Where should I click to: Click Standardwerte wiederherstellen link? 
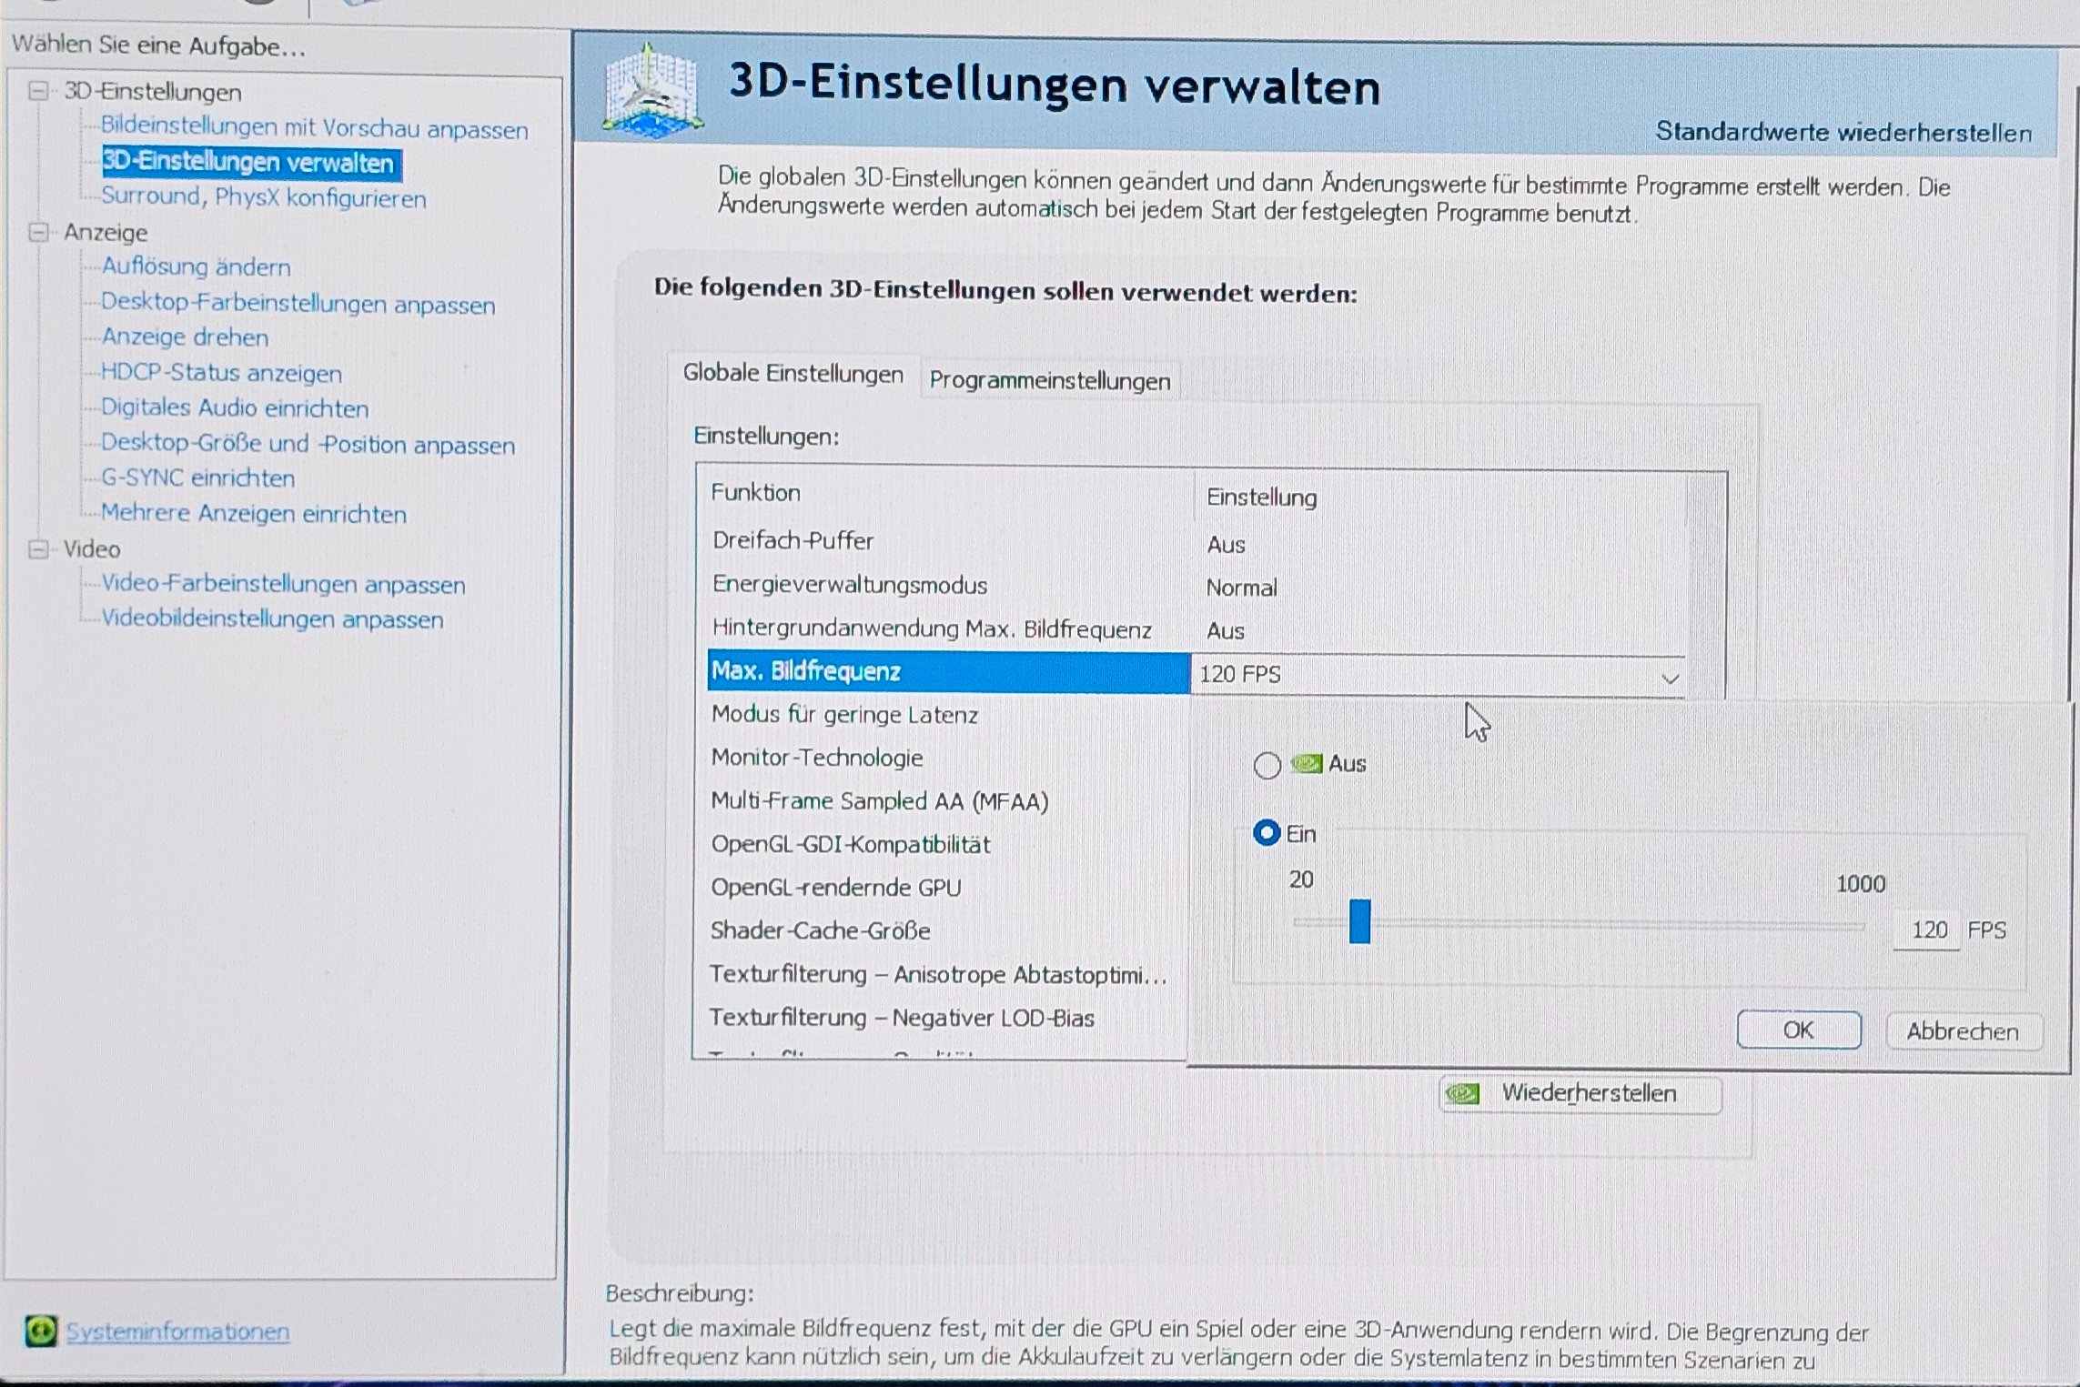pos(1843,133)
